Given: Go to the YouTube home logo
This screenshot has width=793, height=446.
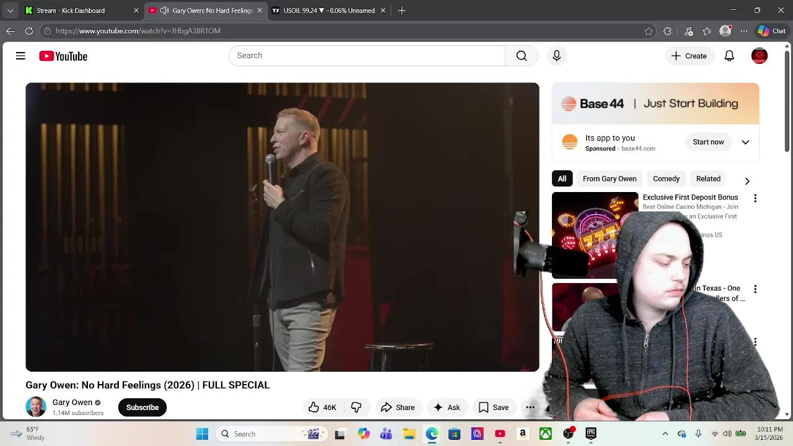Looking at the screenshot, I should pos(63,56).
